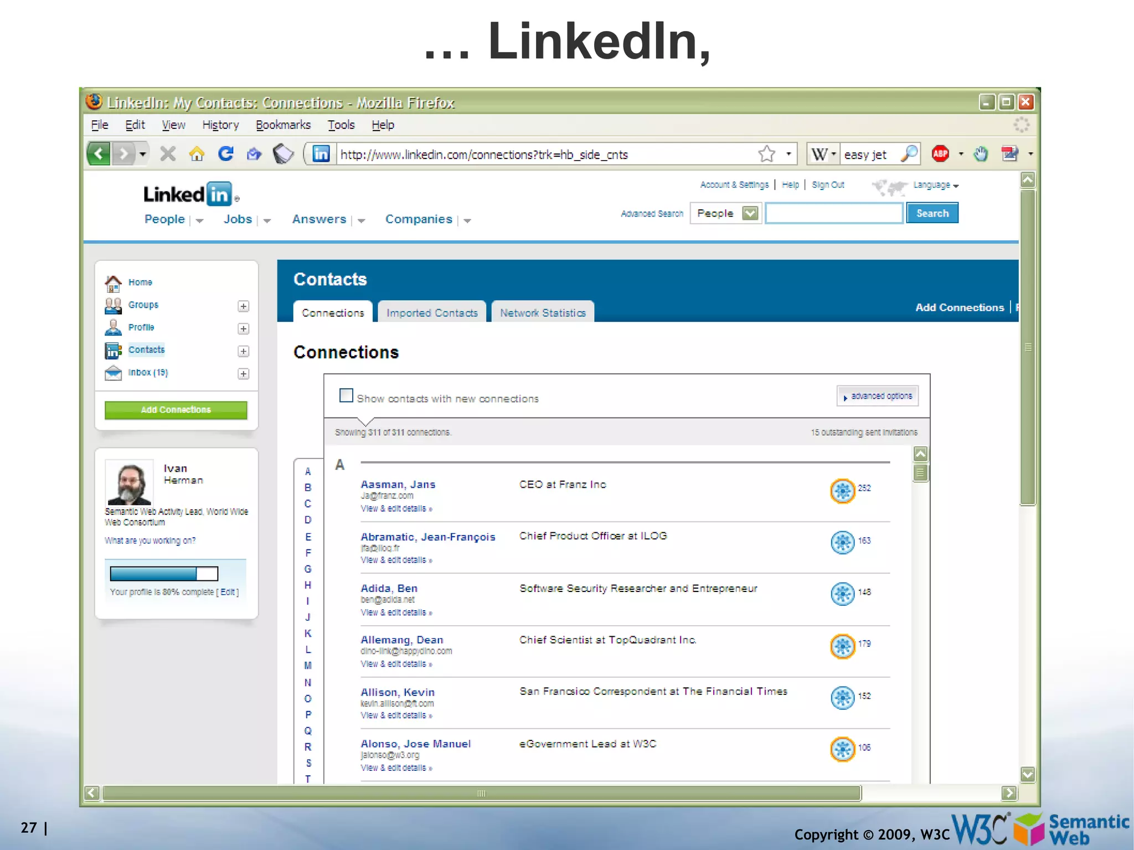
Task: Open the File menu
Action: coord(100,125)
